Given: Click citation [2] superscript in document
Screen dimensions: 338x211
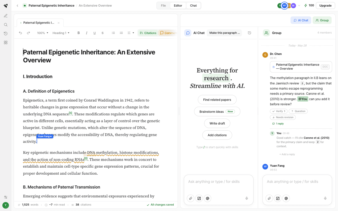Looking at the screenshot, I should (86, 158).
